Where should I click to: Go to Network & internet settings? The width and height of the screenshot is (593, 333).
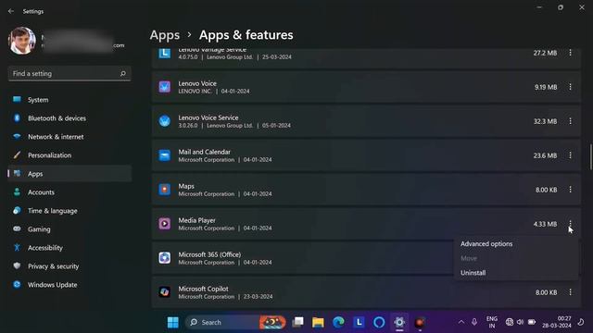pos(69,137)
